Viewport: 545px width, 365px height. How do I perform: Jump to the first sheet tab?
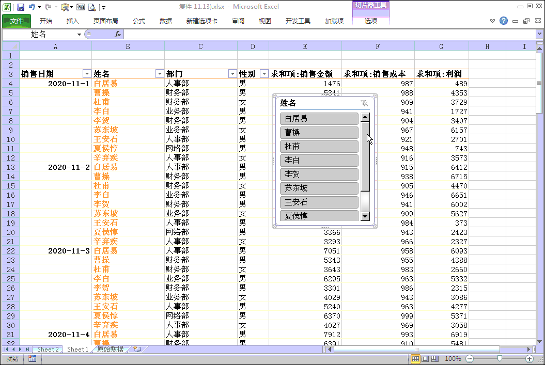click(x=6, y=349)
